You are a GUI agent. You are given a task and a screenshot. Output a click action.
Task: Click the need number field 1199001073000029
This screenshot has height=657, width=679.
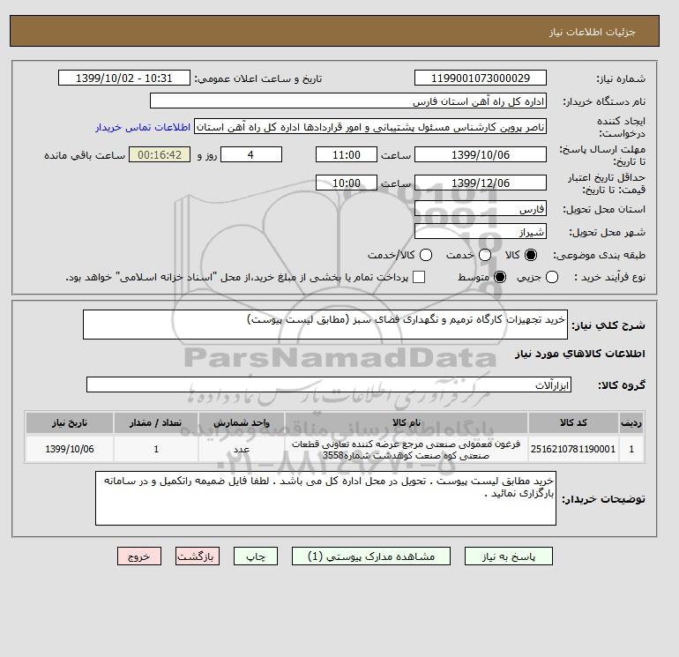[481, 78]
